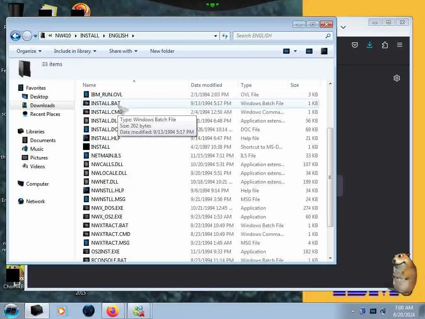Open Firefox extensions puzzle icon
This screenshot has width=425, height=319.
pyautogui.click(x=385, y=45)
